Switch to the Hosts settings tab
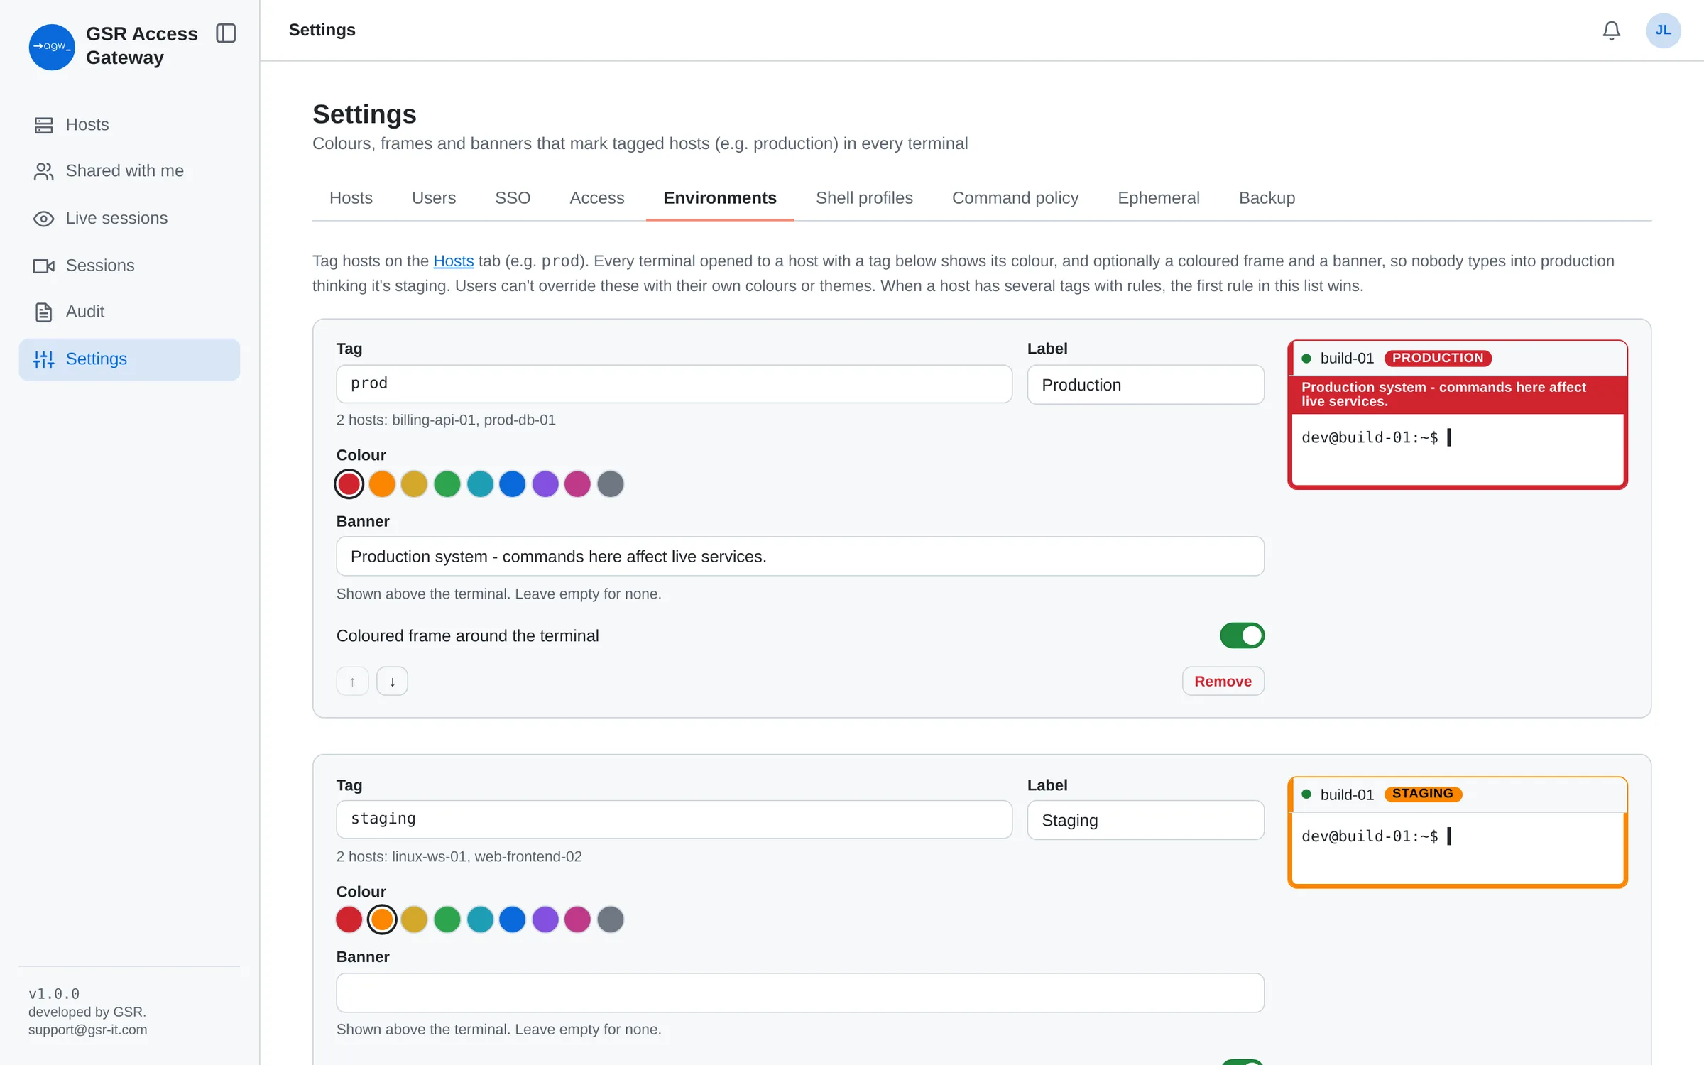Viewport: 1704px width, 1065px height. pyautogui.click(x=351, y=198)
